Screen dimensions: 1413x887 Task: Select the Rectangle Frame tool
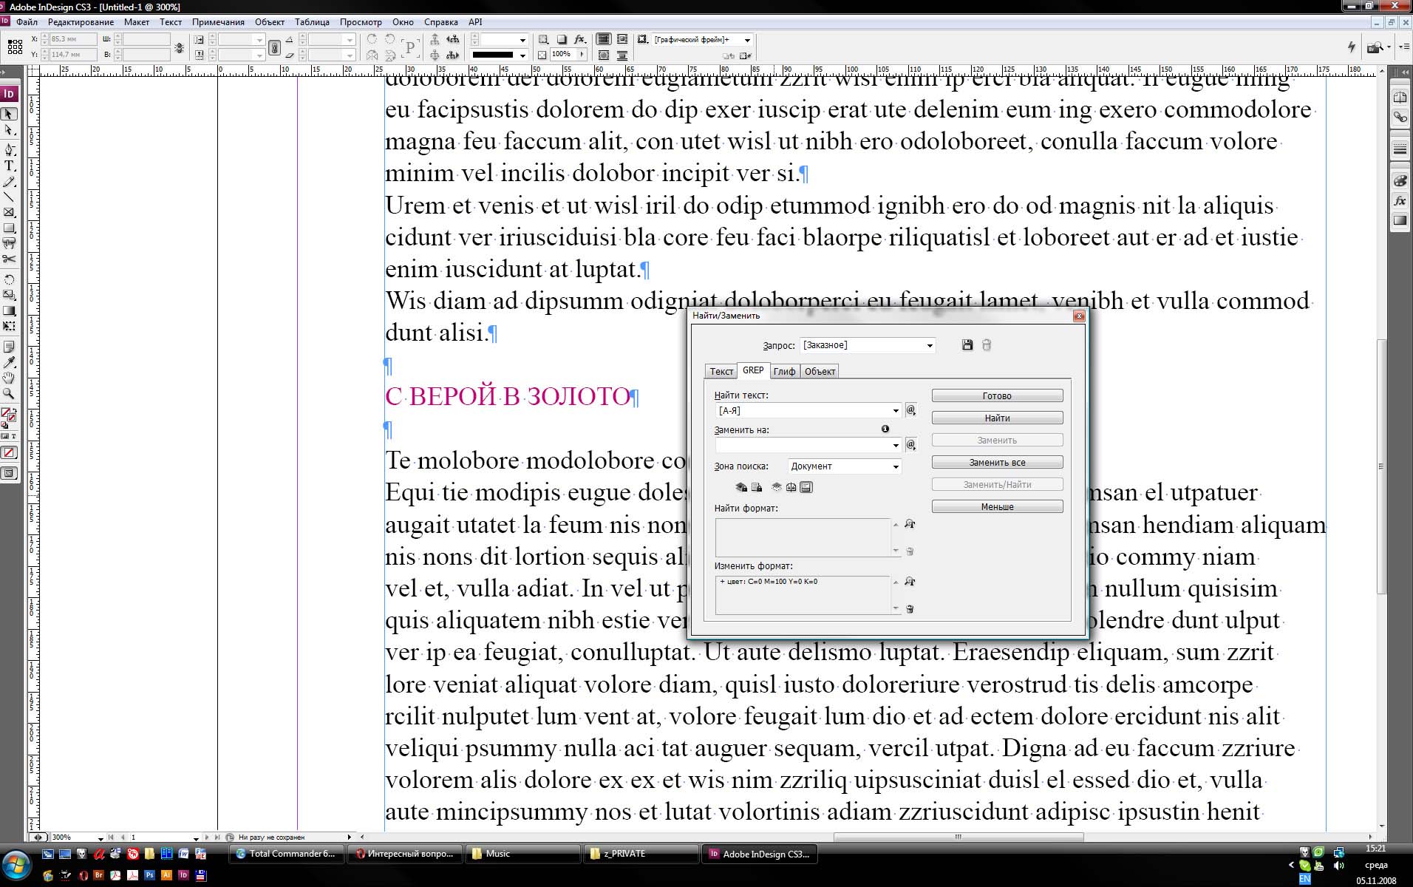tap(9, 213)
